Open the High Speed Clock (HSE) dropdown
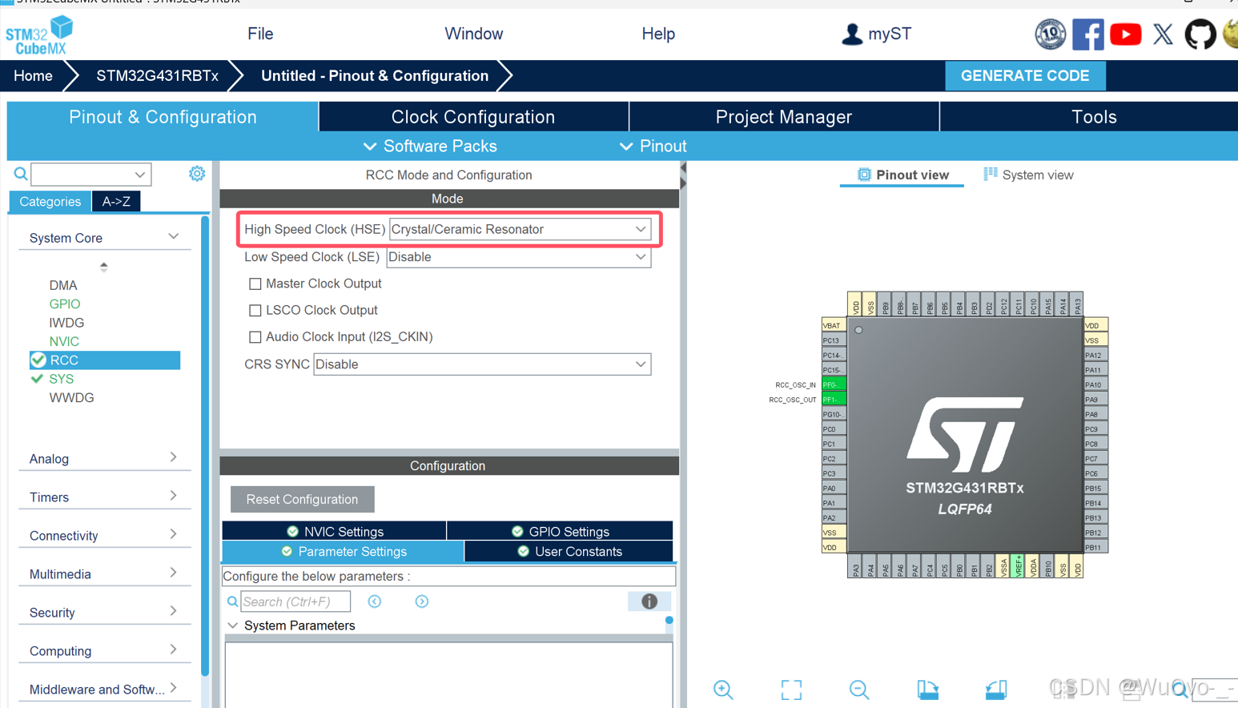The height and width of the screenshot is (708, 1238). click(640, 229)
